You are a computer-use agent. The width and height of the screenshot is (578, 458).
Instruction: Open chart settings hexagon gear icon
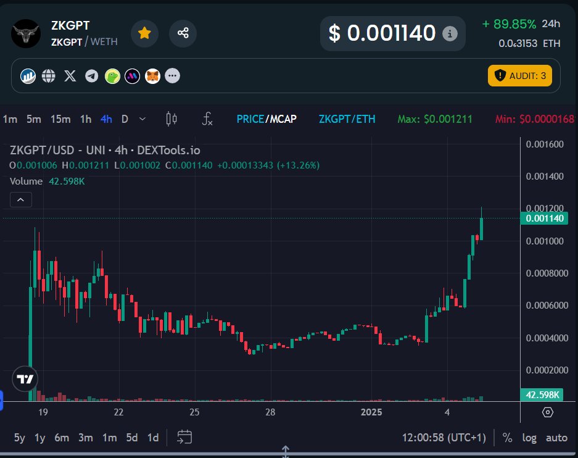[x=548, y=412]
